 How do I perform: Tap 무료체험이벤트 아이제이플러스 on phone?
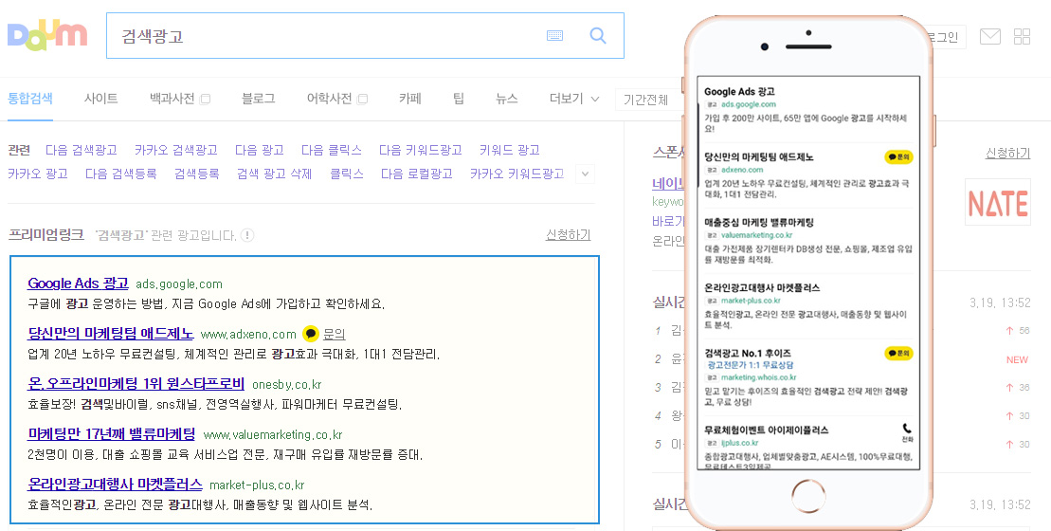pos(766,430)
